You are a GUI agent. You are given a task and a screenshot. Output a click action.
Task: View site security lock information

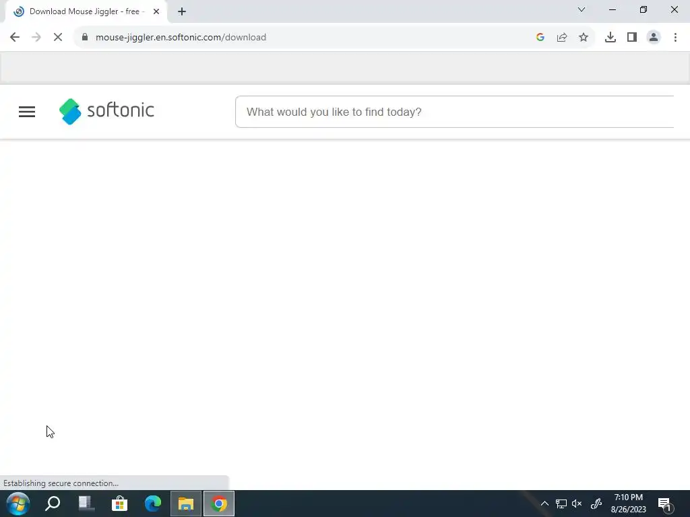tap(85, 37)
